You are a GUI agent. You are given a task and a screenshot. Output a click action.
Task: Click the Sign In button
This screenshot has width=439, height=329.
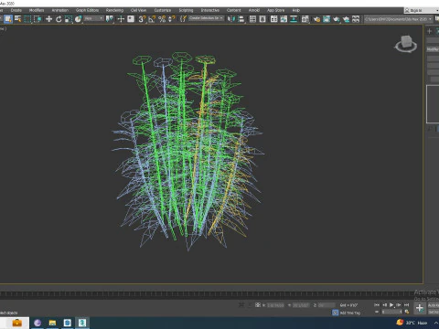[422, 10]
